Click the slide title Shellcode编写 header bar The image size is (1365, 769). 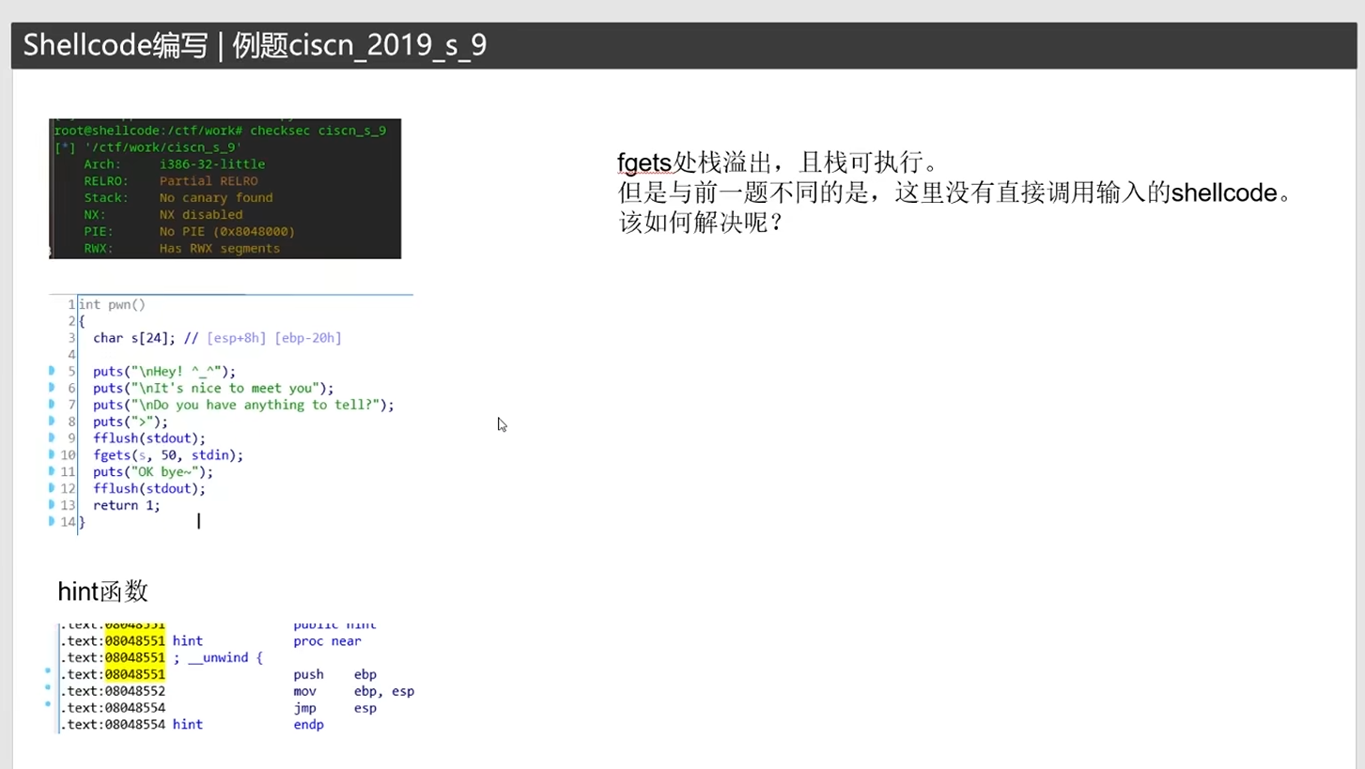point(682,46)
